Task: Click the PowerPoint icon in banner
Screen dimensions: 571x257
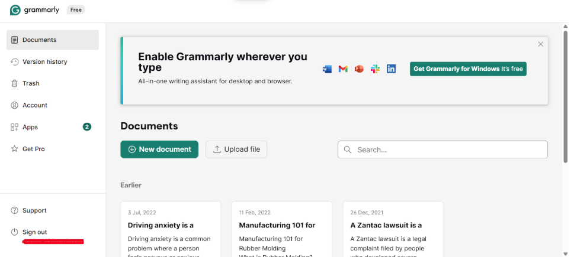Action: tap(359, 69)
